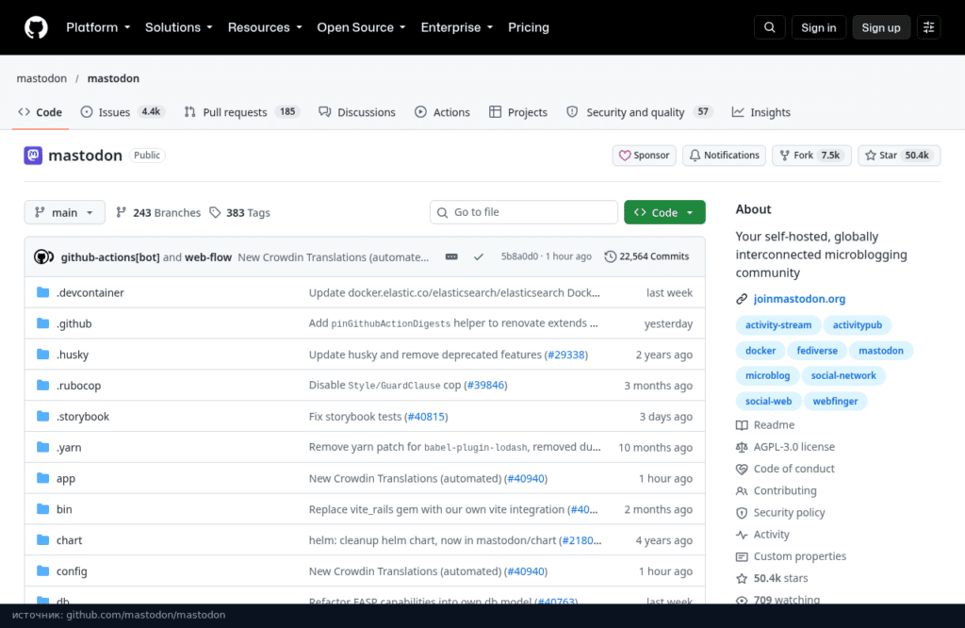Open pull request #40815 link
The image size is (965, 628).
pyautogui.click(x=426, y=417)
